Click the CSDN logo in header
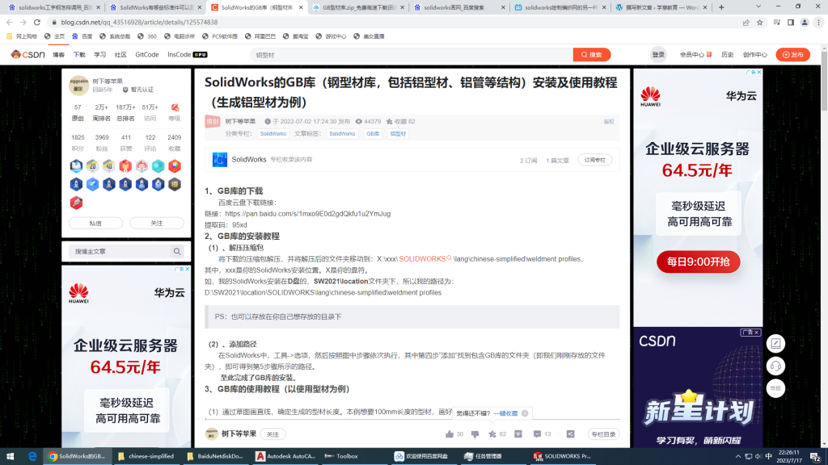Screen dimensions: 828x465 pyautogui.click(x=28, y=55)
